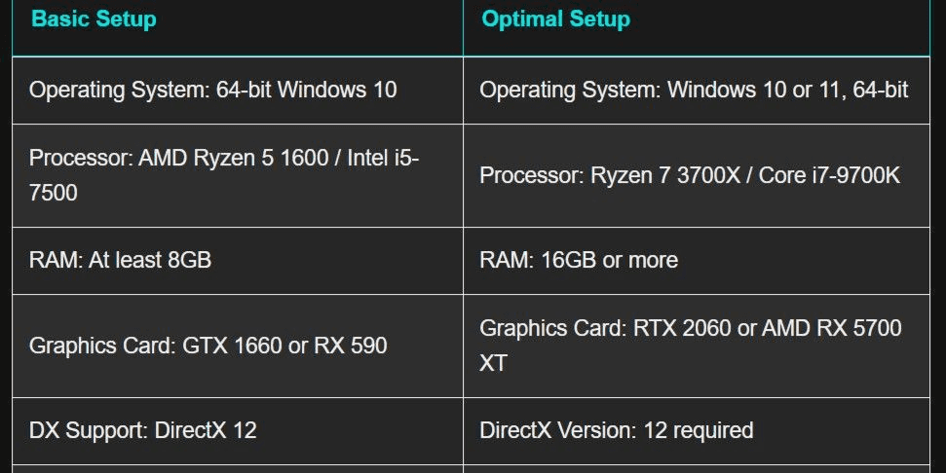946x473 pixels.
Task: Click the 'Processor' label in Basic column
Action: coord(81,159)
